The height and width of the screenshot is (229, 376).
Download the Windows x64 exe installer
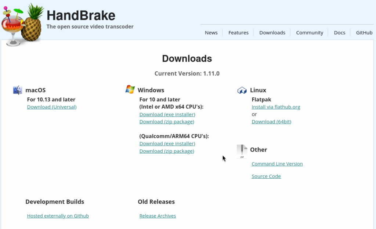click(167, 114)
